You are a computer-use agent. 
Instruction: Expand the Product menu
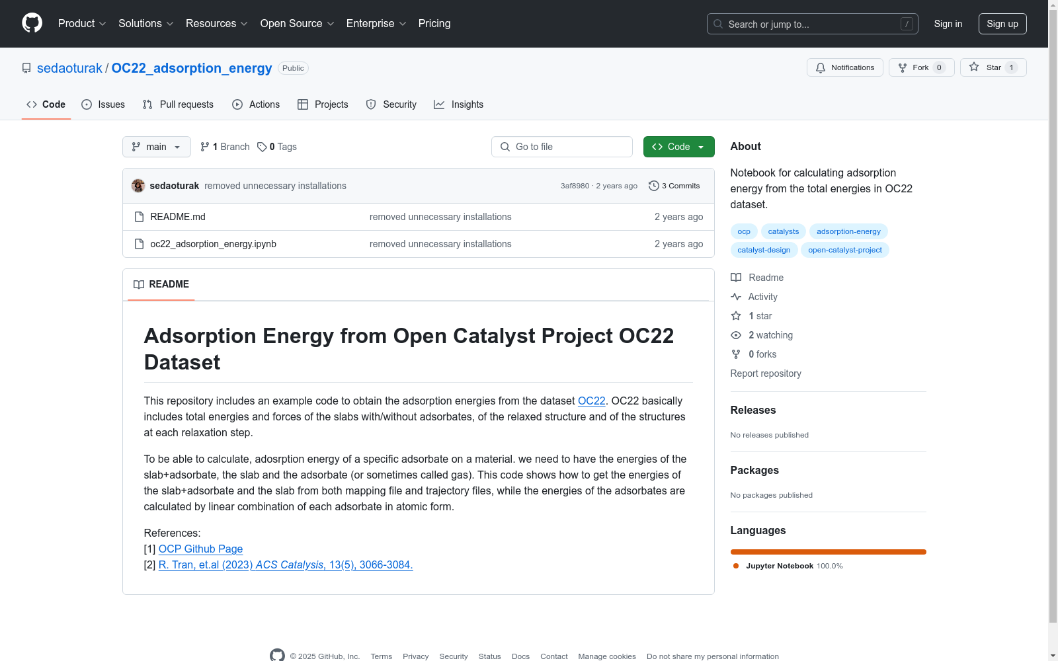pyautogui.click(x=82, y=24)
